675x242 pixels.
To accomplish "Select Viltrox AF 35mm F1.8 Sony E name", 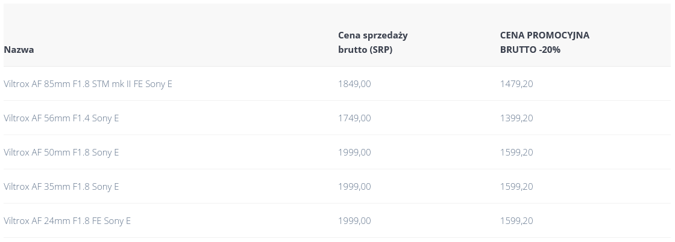I will click(x=61, y=187).
